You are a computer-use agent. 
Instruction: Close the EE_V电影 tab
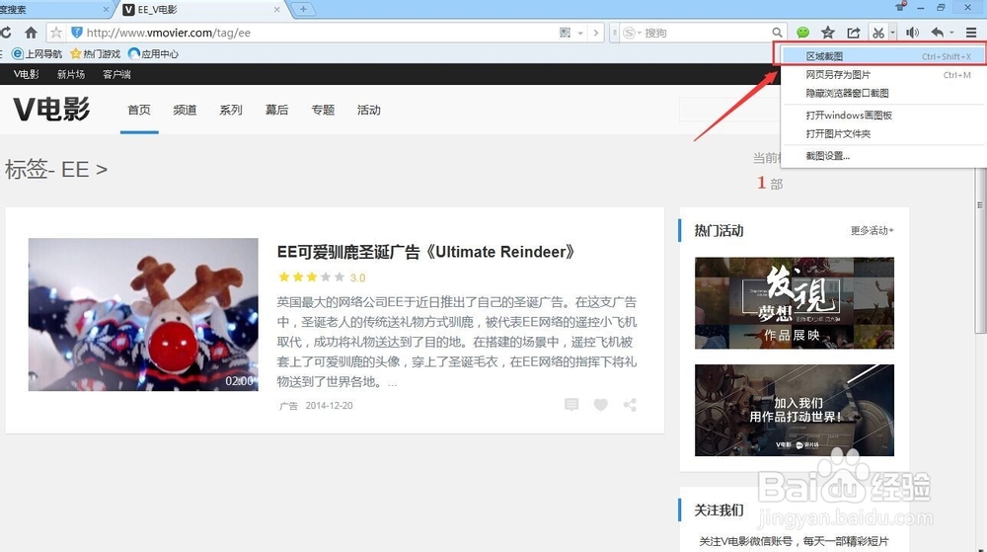click(277, 10)
